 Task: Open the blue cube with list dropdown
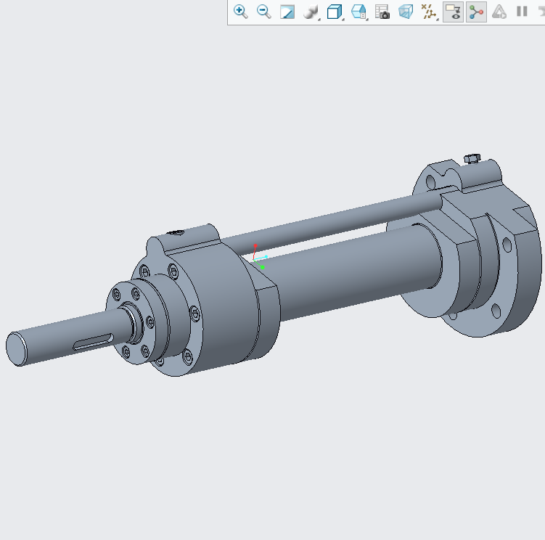pos(359,12)
